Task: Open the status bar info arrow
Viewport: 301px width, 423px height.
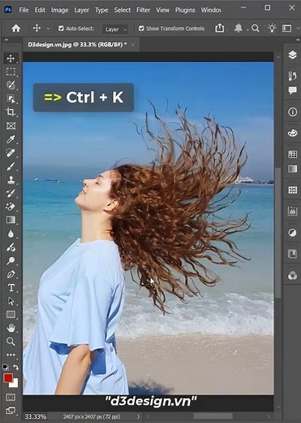Action: pyautogui.click(x=138, y=416)
